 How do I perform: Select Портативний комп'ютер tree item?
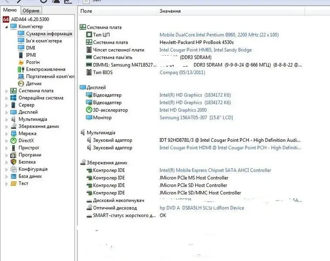coord(50,77)
